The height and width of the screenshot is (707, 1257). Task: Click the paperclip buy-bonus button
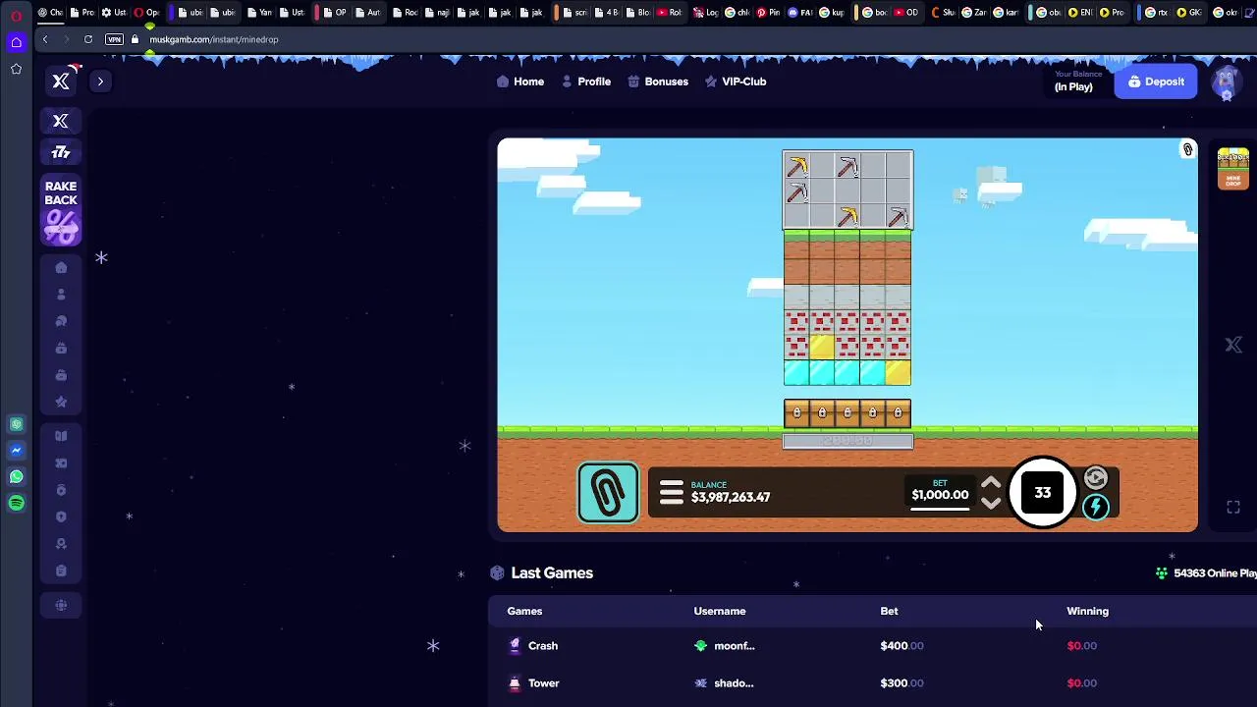click(x=608, y=492)
